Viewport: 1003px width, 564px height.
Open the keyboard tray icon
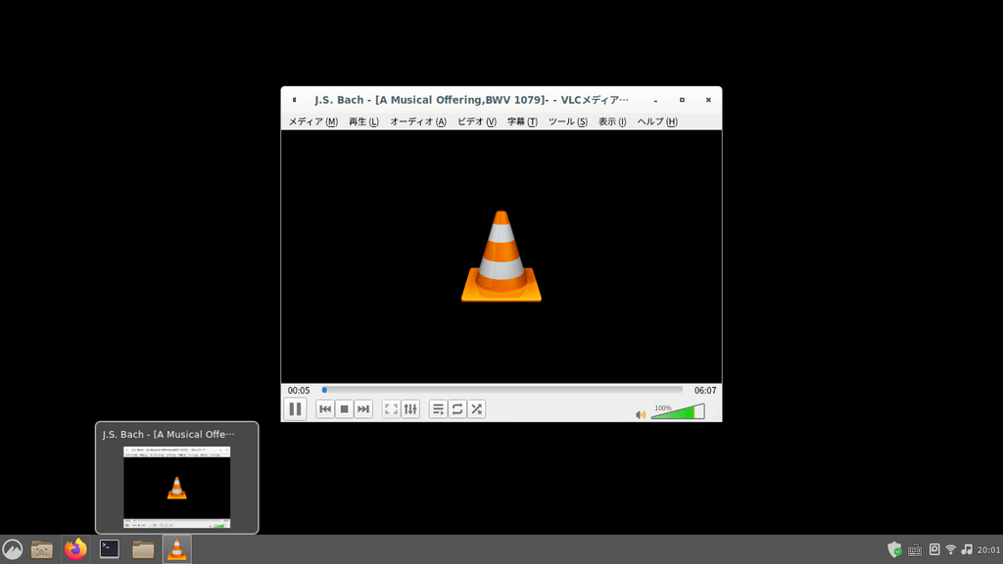[915, 550]
